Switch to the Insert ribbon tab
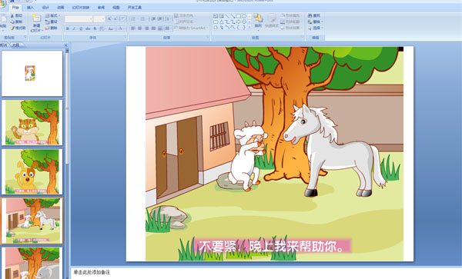Viewport: 462px width, 279px height. pos(30,8)
